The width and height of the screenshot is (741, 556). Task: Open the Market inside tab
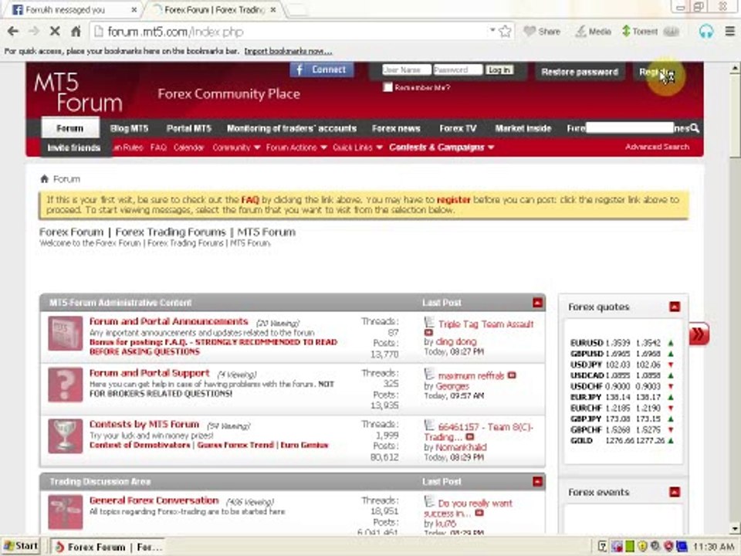coord(523,128)
